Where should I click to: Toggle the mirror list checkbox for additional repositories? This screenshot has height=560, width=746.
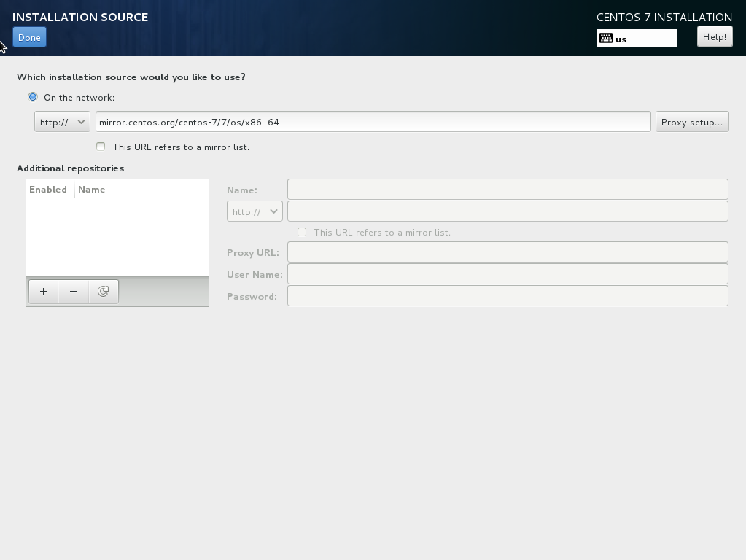coord(302,232)
